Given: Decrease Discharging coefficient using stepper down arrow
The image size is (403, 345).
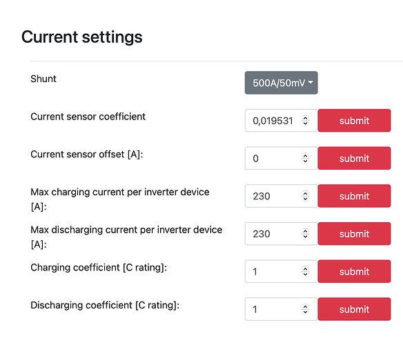Looking at the screenshot, I should [x=305, y=312].
